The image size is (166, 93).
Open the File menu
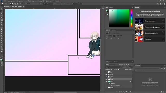pos(5,1)
